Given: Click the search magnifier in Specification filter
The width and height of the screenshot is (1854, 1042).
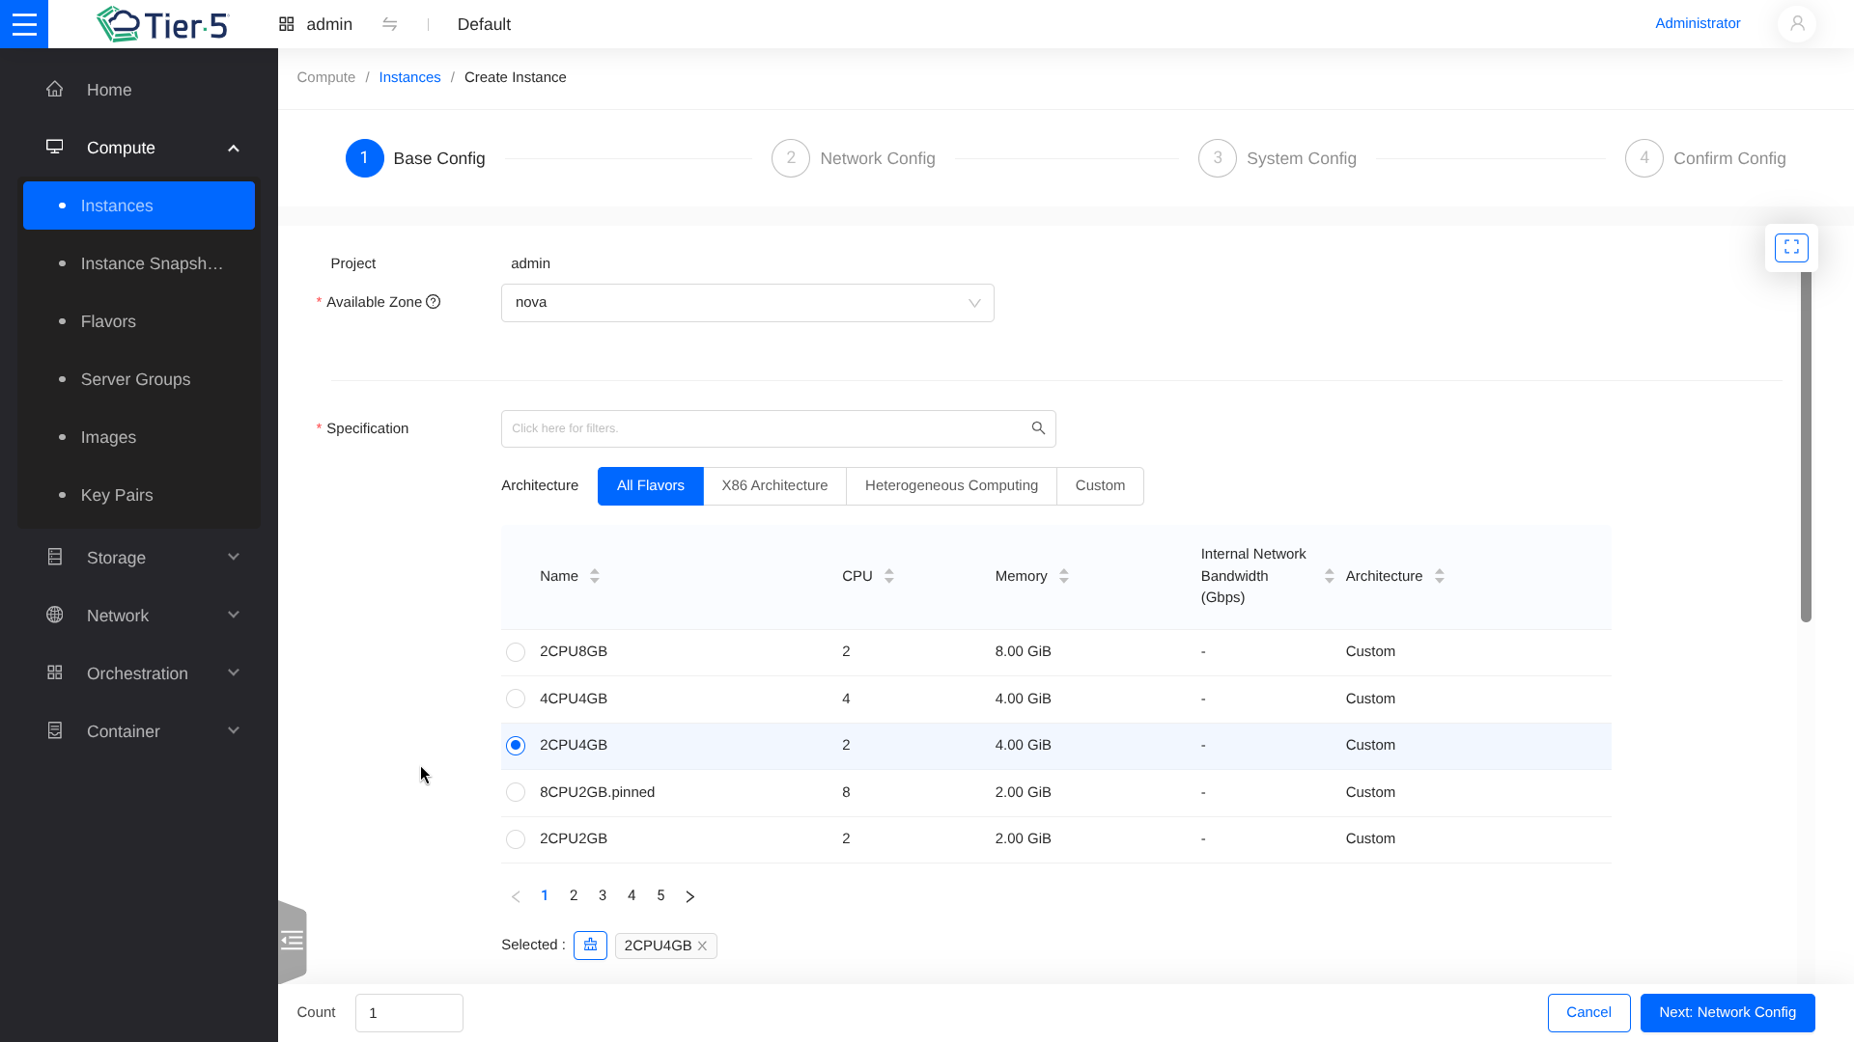Looking at the screenshot, I should (1038, 428).
